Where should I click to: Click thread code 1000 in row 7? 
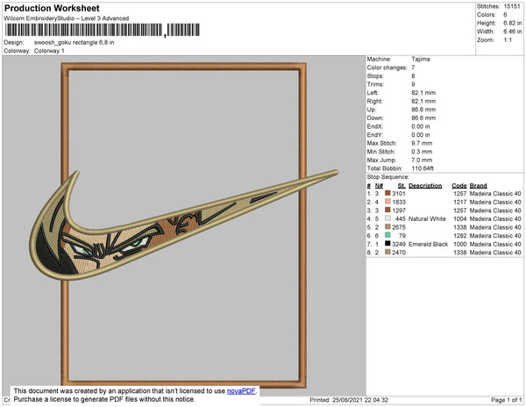coord(460,244)
